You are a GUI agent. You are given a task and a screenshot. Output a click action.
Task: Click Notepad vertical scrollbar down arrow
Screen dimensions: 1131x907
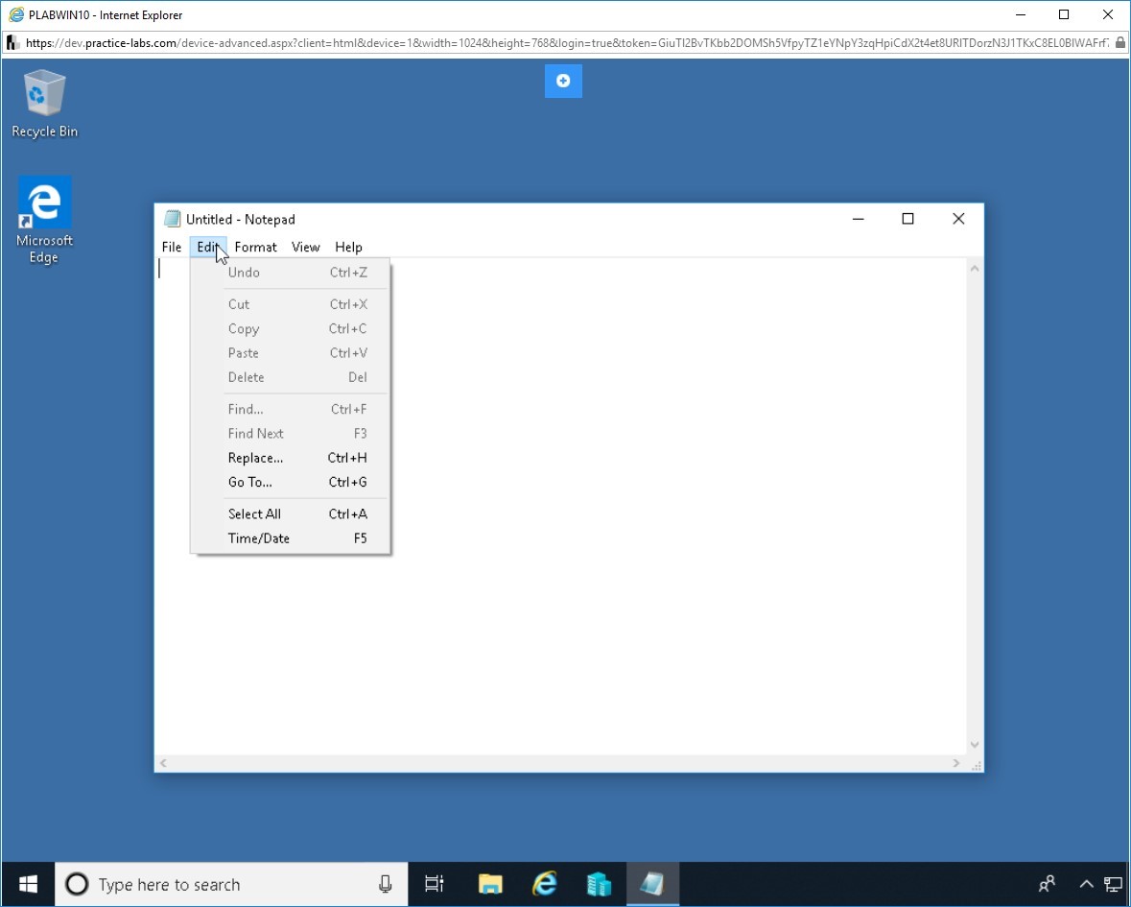(975, 745)
